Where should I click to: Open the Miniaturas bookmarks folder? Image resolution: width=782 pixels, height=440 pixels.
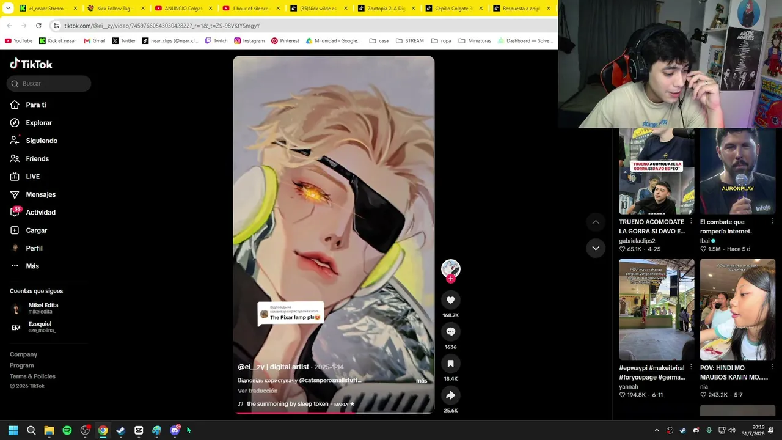475,41
